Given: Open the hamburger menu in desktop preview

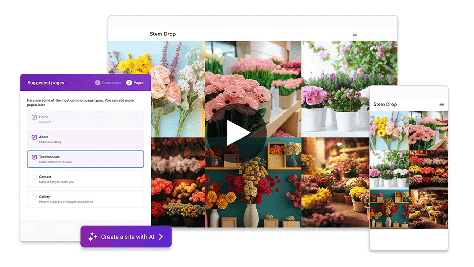Looking at the screenshot, I should (355, 34).
